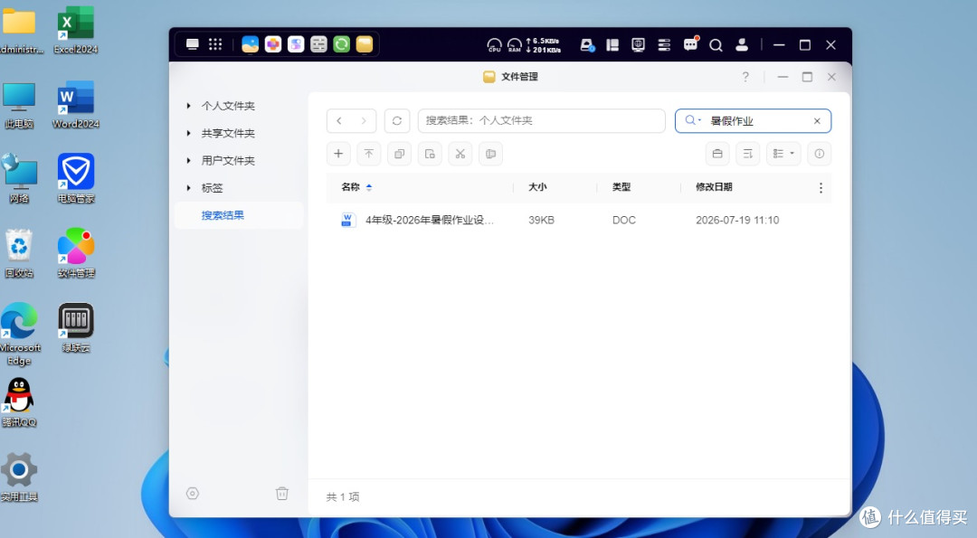Open the message notifications icon with red dot
Screen dimensions: 977x538
point(690,44)
